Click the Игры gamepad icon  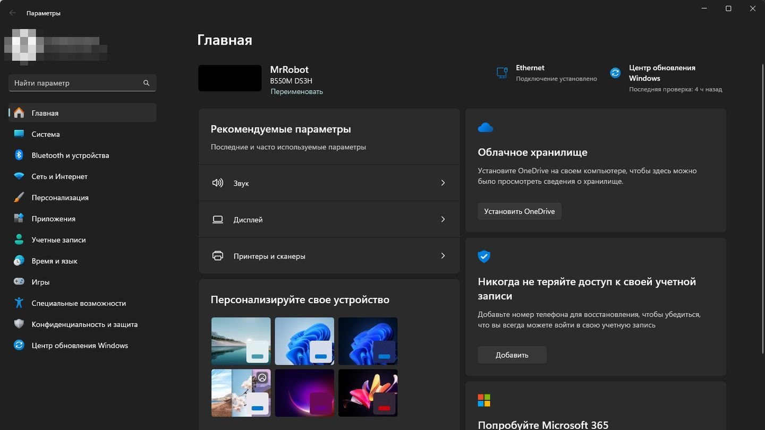19,282
